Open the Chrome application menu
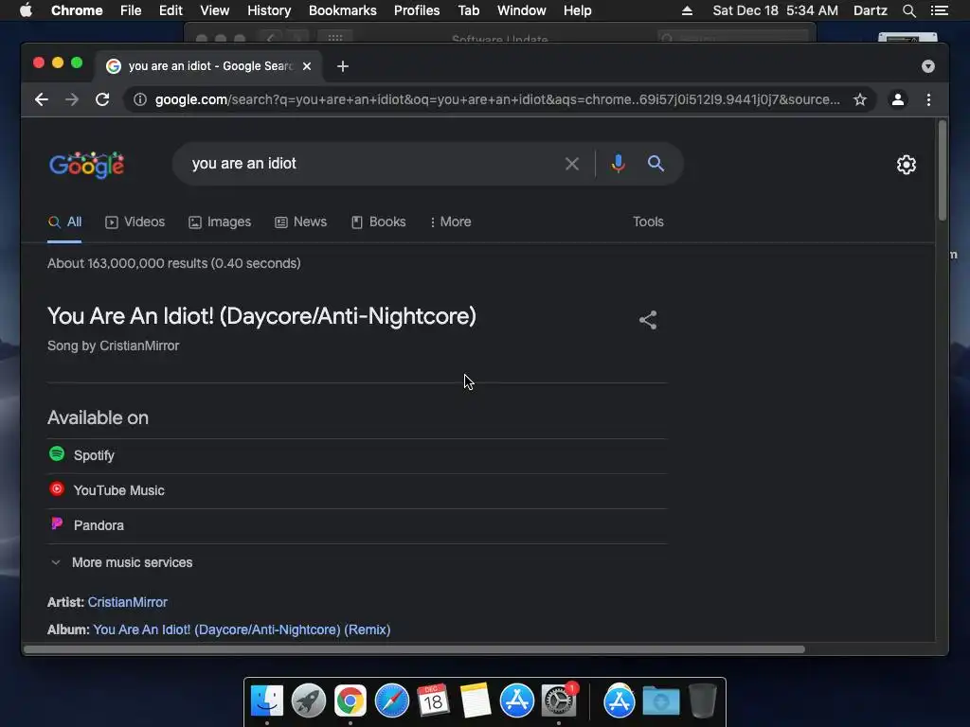Screen dimensions: 970x727 pyautogui.click(x=77, y=10)
